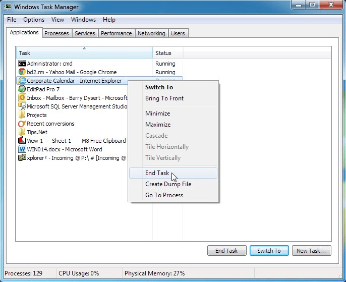
Task: Click the Task Manager icon in the title bar
Action: 8,7
